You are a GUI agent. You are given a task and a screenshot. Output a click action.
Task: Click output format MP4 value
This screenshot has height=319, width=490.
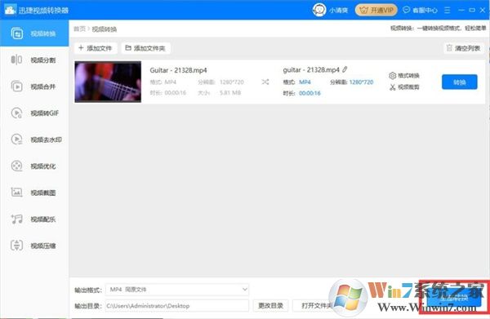tap(305, 82)
